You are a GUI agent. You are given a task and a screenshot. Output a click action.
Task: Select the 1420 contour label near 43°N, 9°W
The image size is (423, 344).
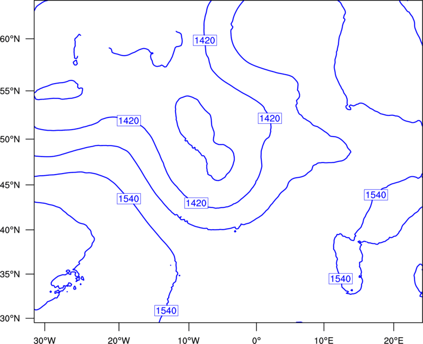(196, 203)
